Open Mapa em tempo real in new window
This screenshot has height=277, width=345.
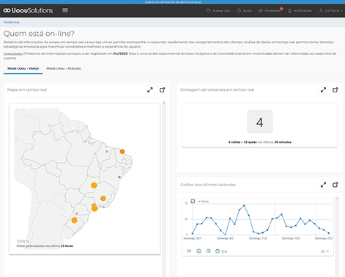click(162, 90)
